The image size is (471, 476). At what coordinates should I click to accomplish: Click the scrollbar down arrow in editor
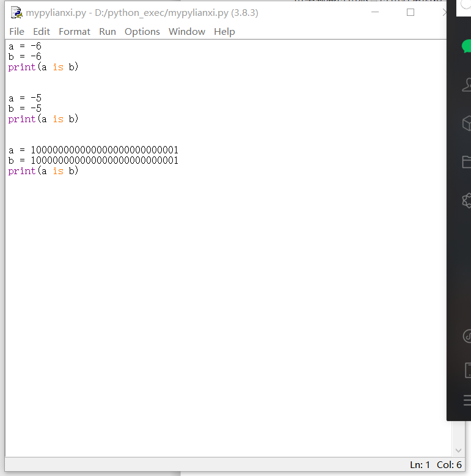coord(458,450)
